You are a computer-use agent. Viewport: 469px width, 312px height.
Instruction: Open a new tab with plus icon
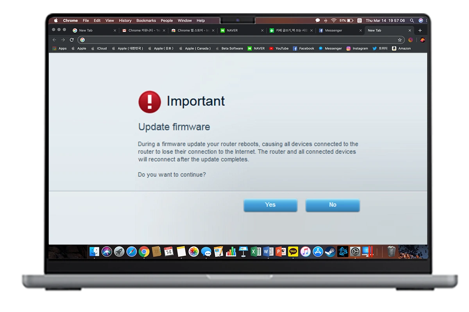[420, 30]
